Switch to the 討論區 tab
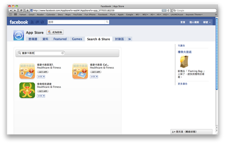 (x=119, y=39)
